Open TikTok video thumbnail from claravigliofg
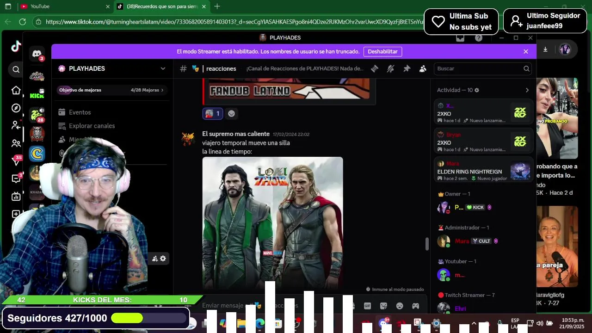The height and width of the screenshot is (333, 592). click(557, 246)
